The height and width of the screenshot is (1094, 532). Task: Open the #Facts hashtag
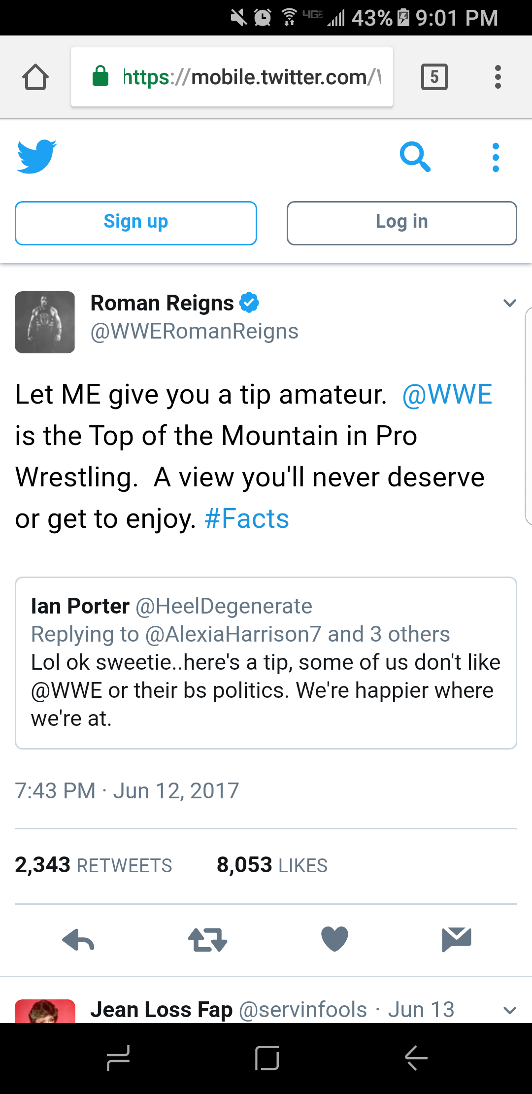(247, 519)
